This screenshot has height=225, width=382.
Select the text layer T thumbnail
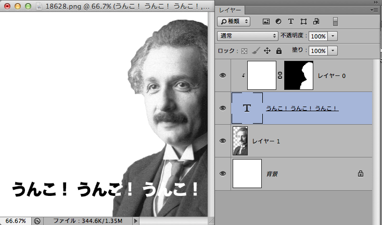tap(247, 108)
